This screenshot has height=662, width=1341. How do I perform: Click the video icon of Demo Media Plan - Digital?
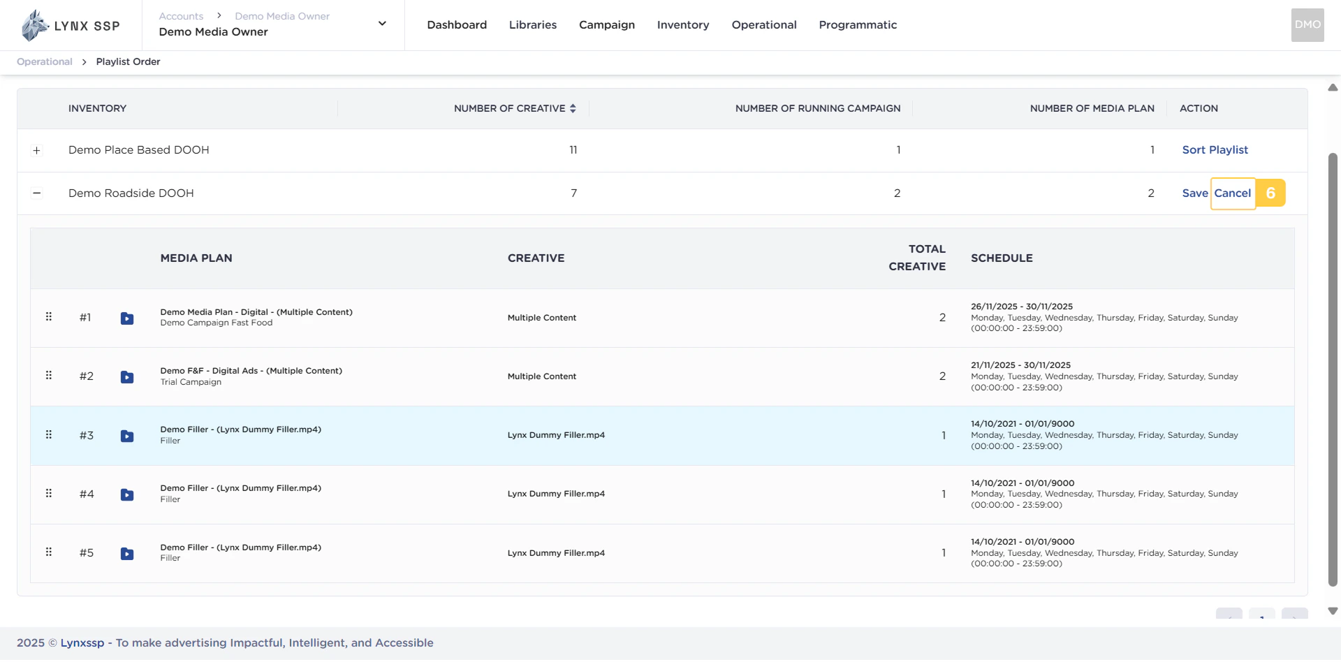(x=127, y=318)
